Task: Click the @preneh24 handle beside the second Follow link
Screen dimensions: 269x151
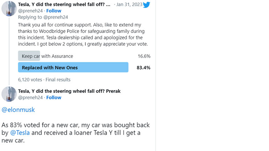Action: (30, 97)
